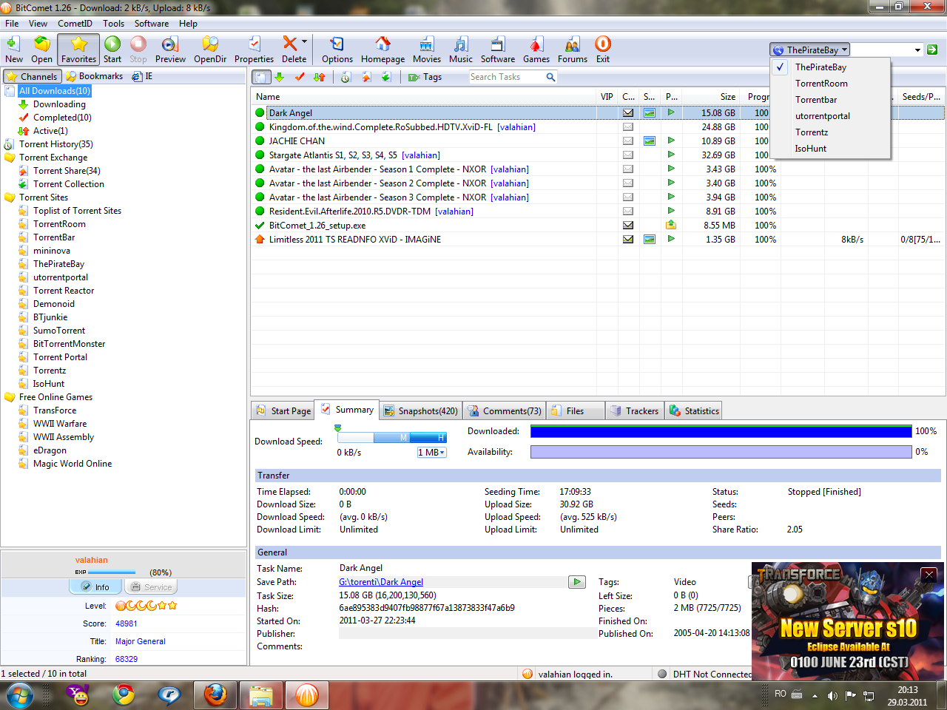This screenshot has width=947, height=710.
Task: Click the Music toolbar icon
Action: tap(460, 50)
